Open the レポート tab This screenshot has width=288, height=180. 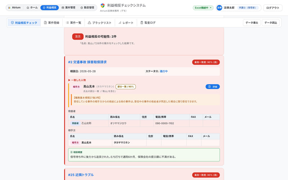point(126,23)
